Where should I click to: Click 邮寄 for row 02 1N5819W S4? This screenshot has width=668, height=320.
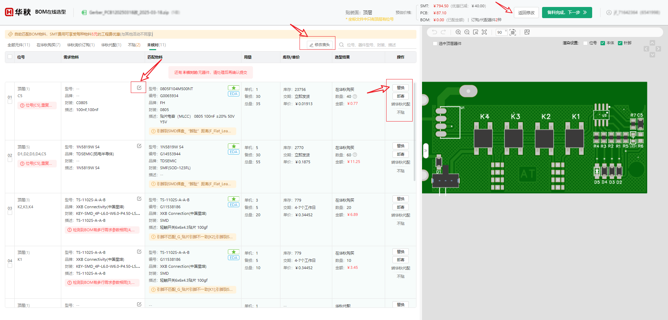[x=400, y=154]
